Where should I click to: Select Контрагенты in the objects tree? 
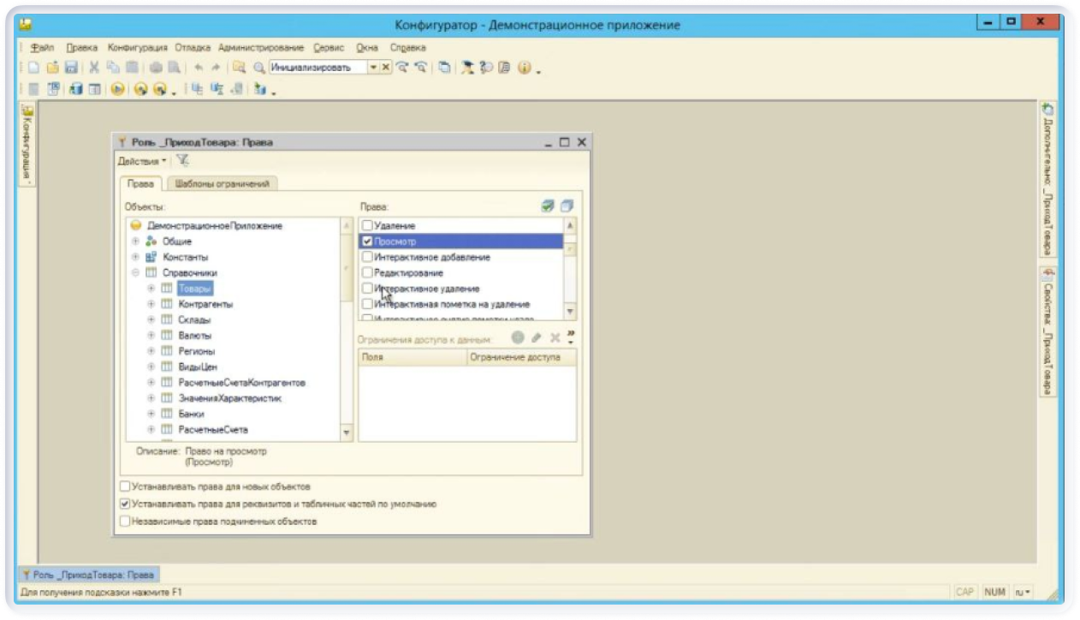pos(205,304)
